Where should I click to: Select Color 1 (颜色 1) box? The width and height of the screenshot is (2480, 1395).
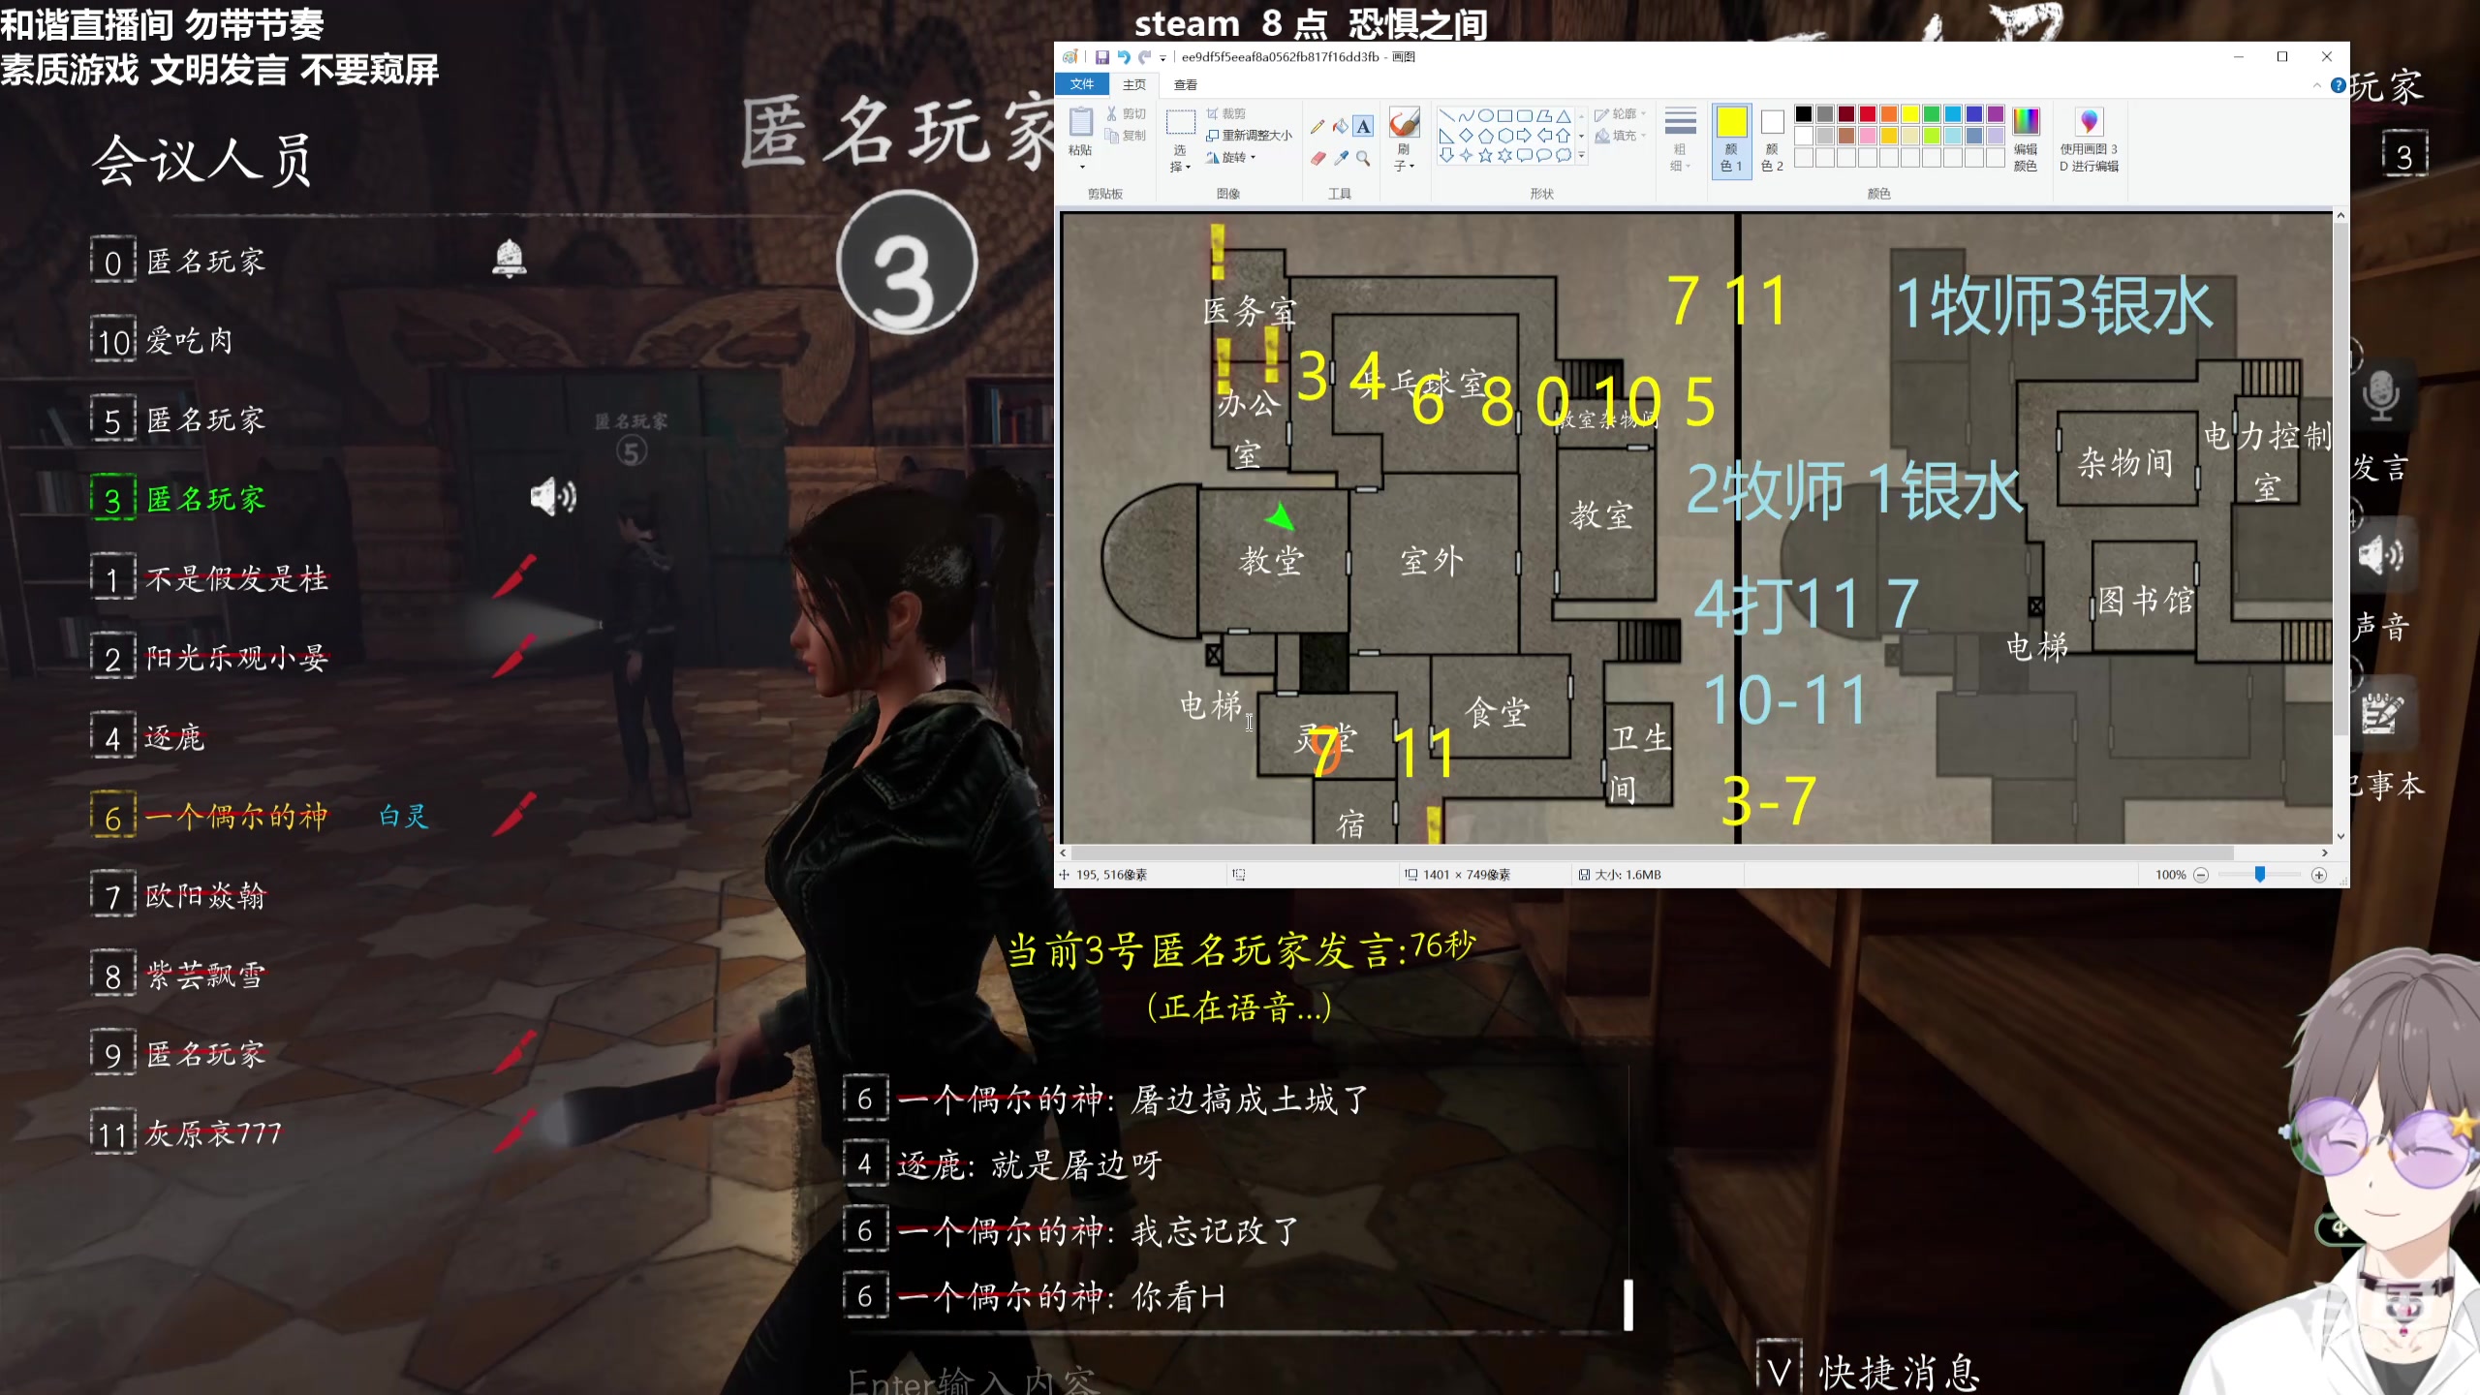tap(1731, 139)
